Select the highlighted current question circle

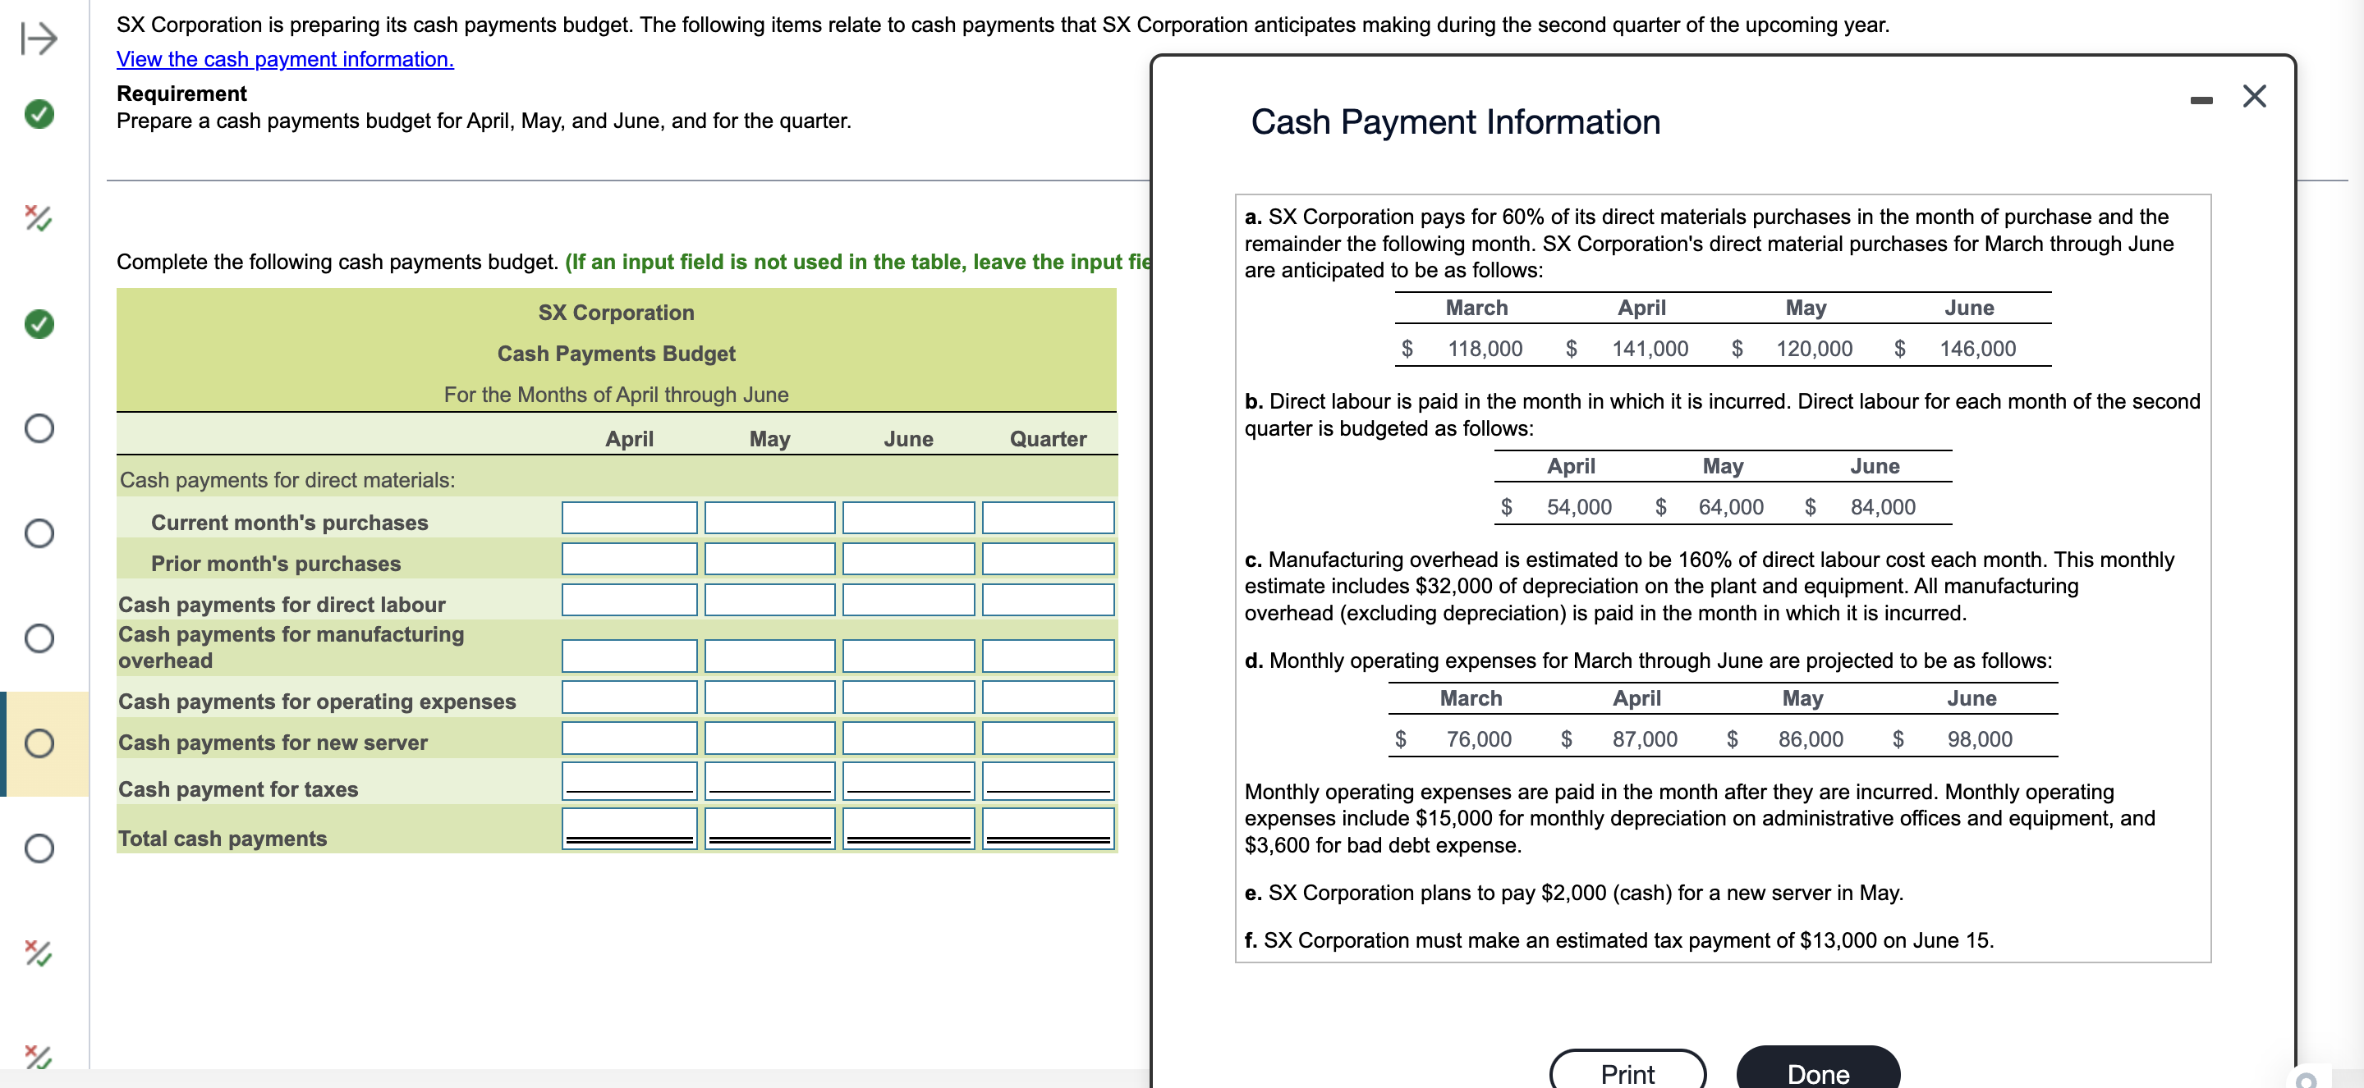point(39,742)
